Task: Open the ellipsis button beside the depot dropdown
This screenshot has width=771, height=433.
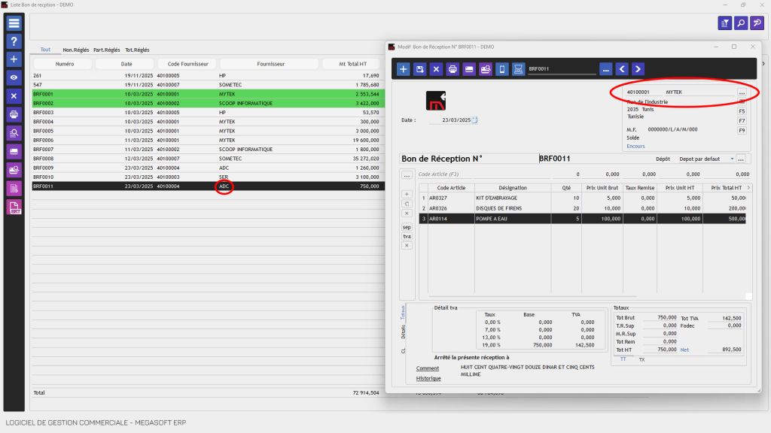Action: tap(741, 159)
